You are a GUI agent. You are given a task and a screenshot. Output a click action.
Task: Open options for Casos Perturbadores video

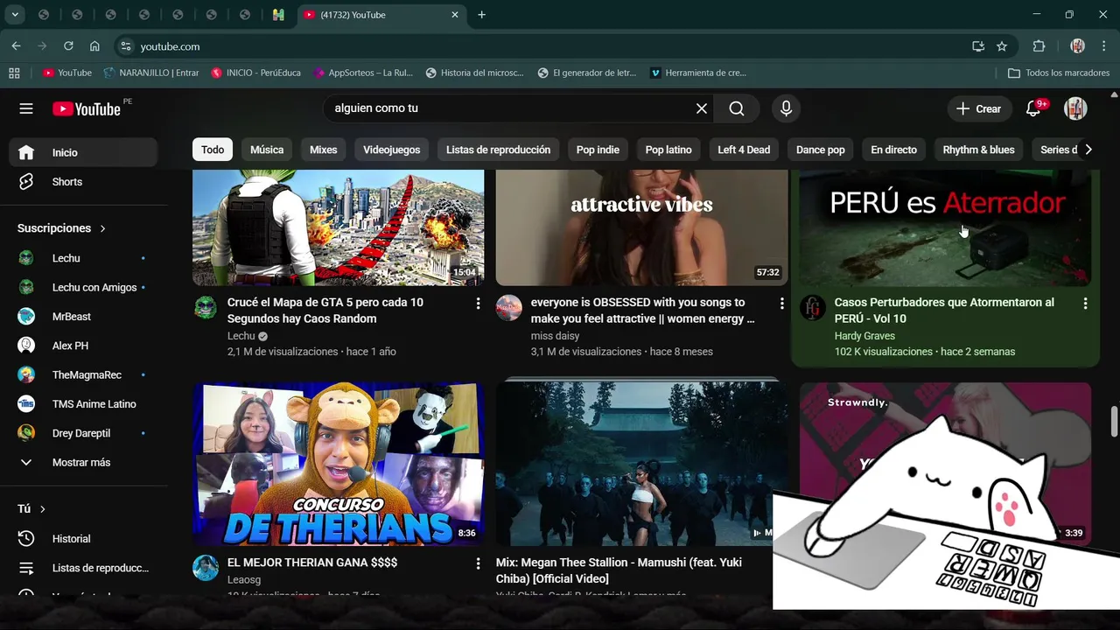(x=1085, y=304)
